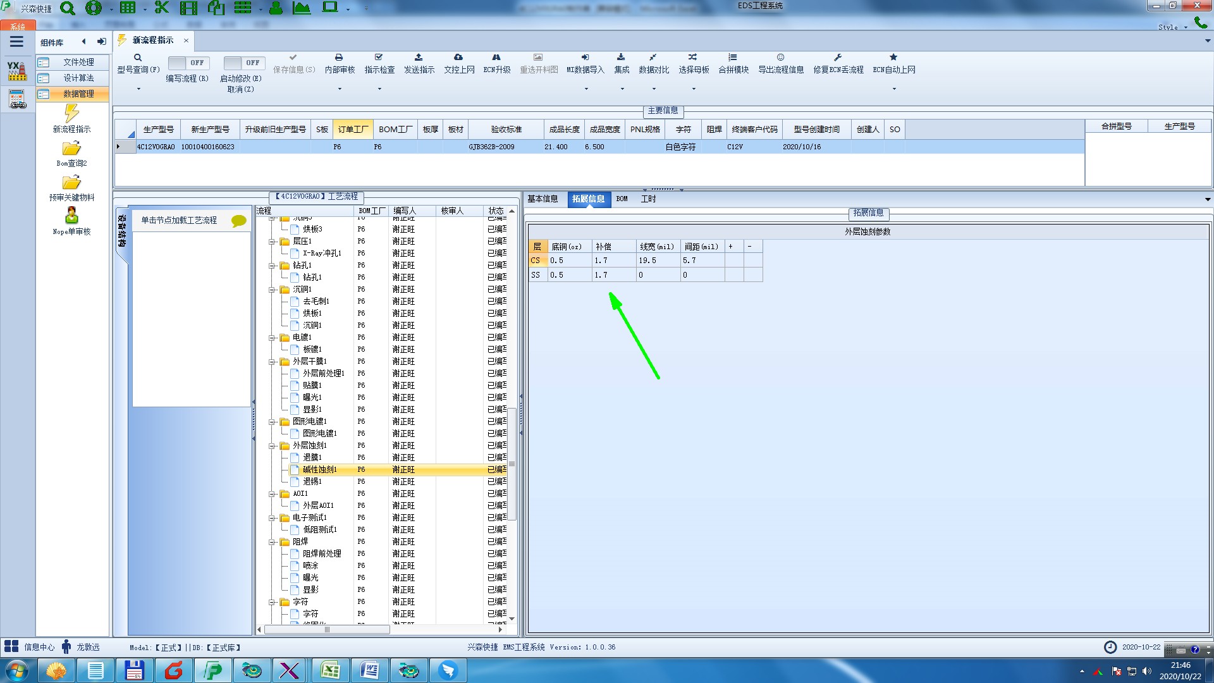Click the CS row 线宽 cell 19.5

658,261
